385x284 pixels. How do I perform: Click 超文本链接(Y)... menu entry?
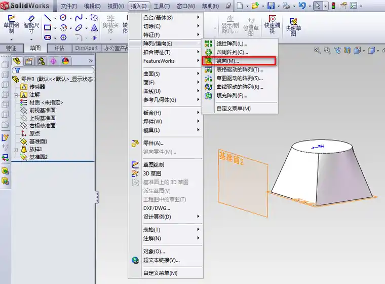point(162,260)
